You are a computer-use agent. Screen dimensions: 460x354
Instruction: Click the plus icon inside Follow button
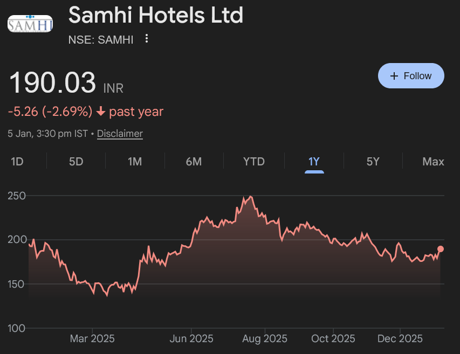[x=394, y=75]
